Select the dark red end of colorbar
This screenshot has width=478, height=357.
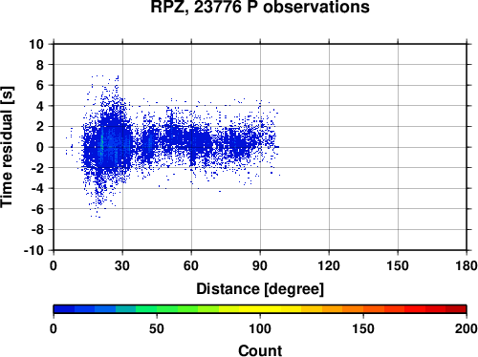click(456, 309)
